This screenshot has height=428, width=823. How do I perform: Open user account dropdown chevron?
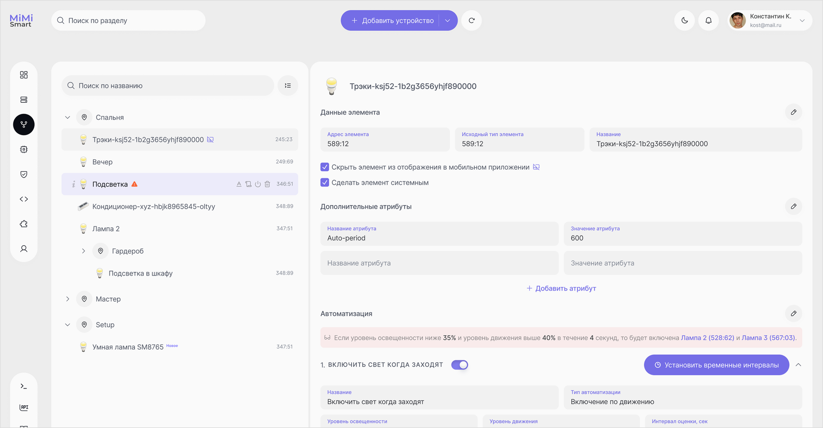click(x=802, y=21)
